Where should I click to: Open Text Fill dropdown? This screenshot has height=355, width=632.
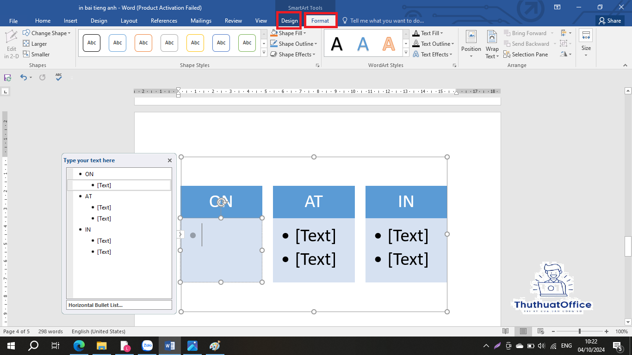tap(428, 33)
